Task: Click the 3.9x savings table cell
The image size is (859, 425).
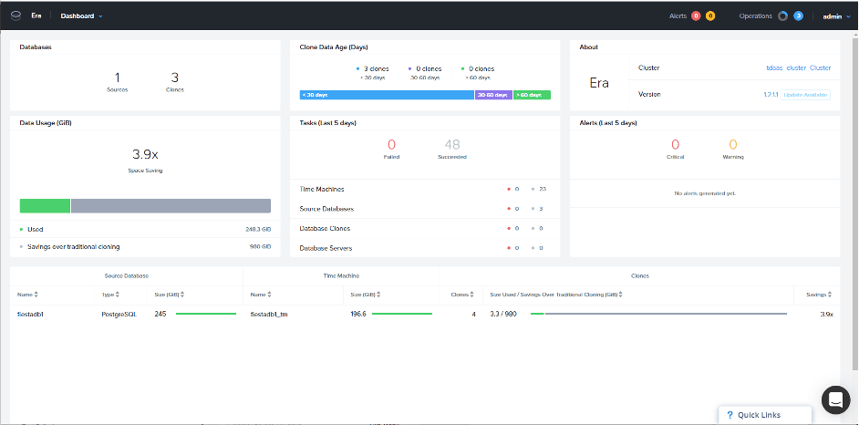Action: point(826,315)
